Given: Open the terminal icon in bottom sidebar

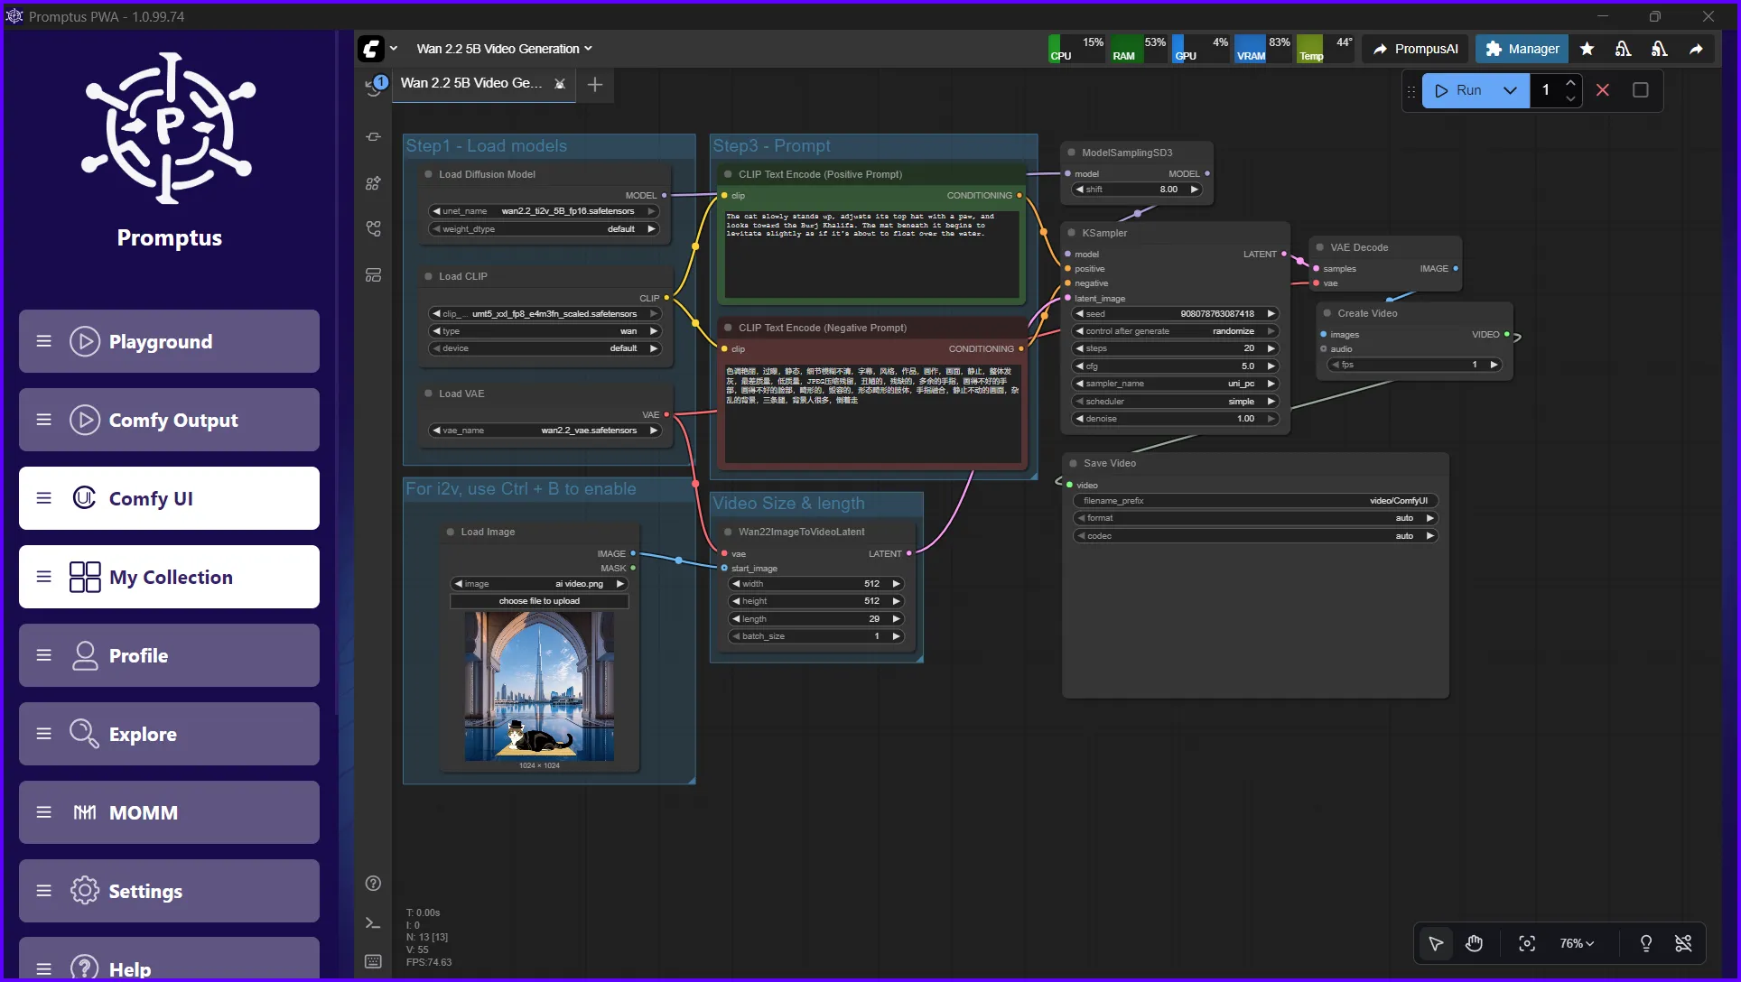Looking at the screenshot, I should (x=373, y=922).
